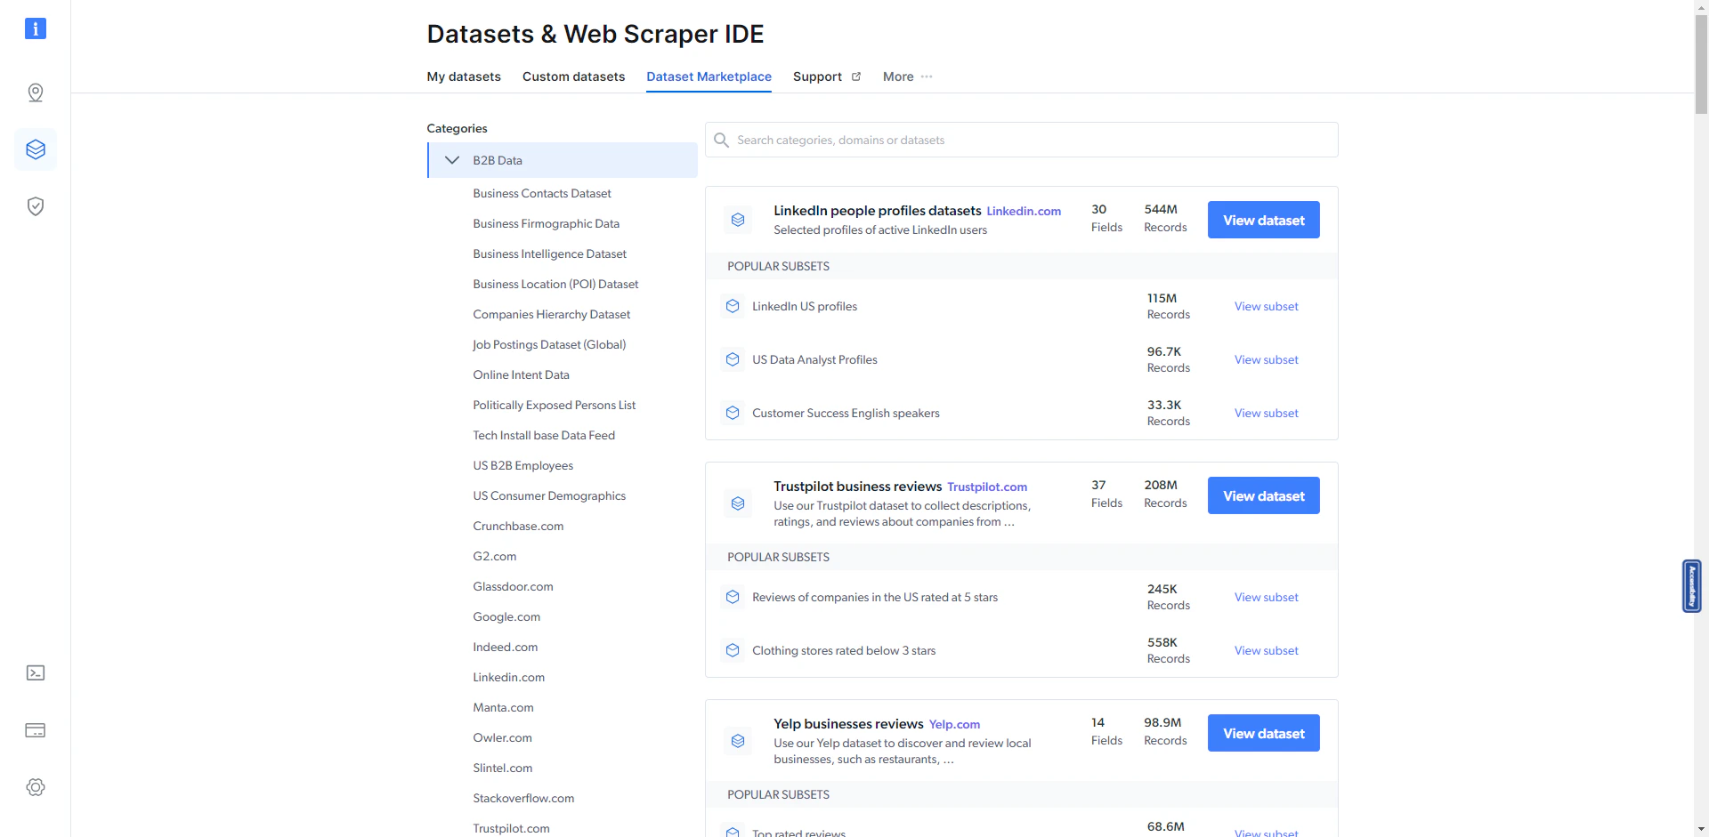
Task: Click the three dots beside More
Action: pyautogui.click(x=927, y=76)
